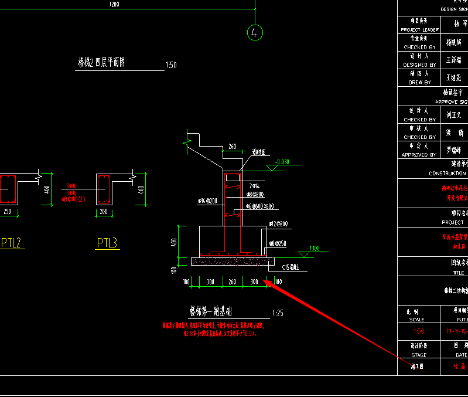Click the yellow PTL2 label
Image resolution: width=468 pixels, height=397 pixels.
(11, 243)
